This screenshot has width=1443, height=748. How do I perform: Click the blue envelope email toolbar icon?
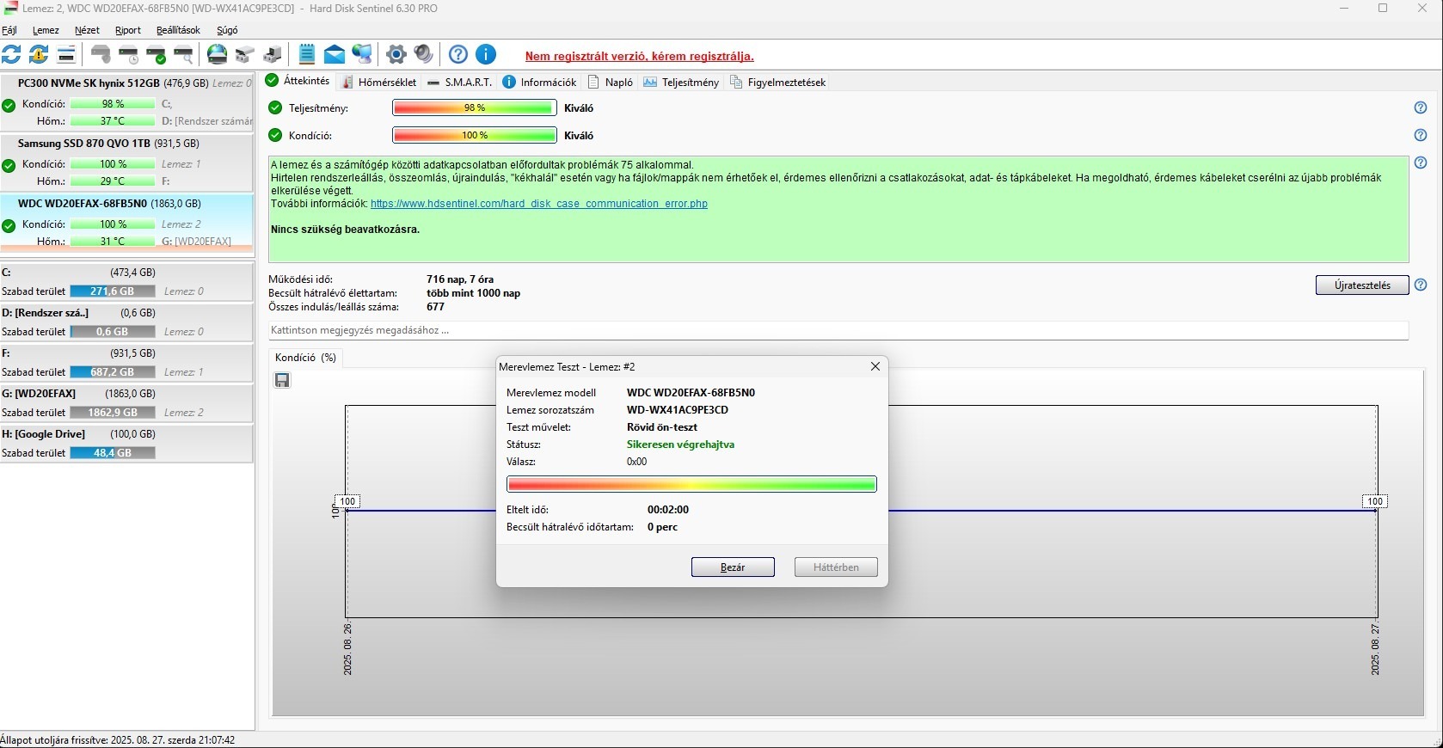pyautogui.click(x=335, y=54)
